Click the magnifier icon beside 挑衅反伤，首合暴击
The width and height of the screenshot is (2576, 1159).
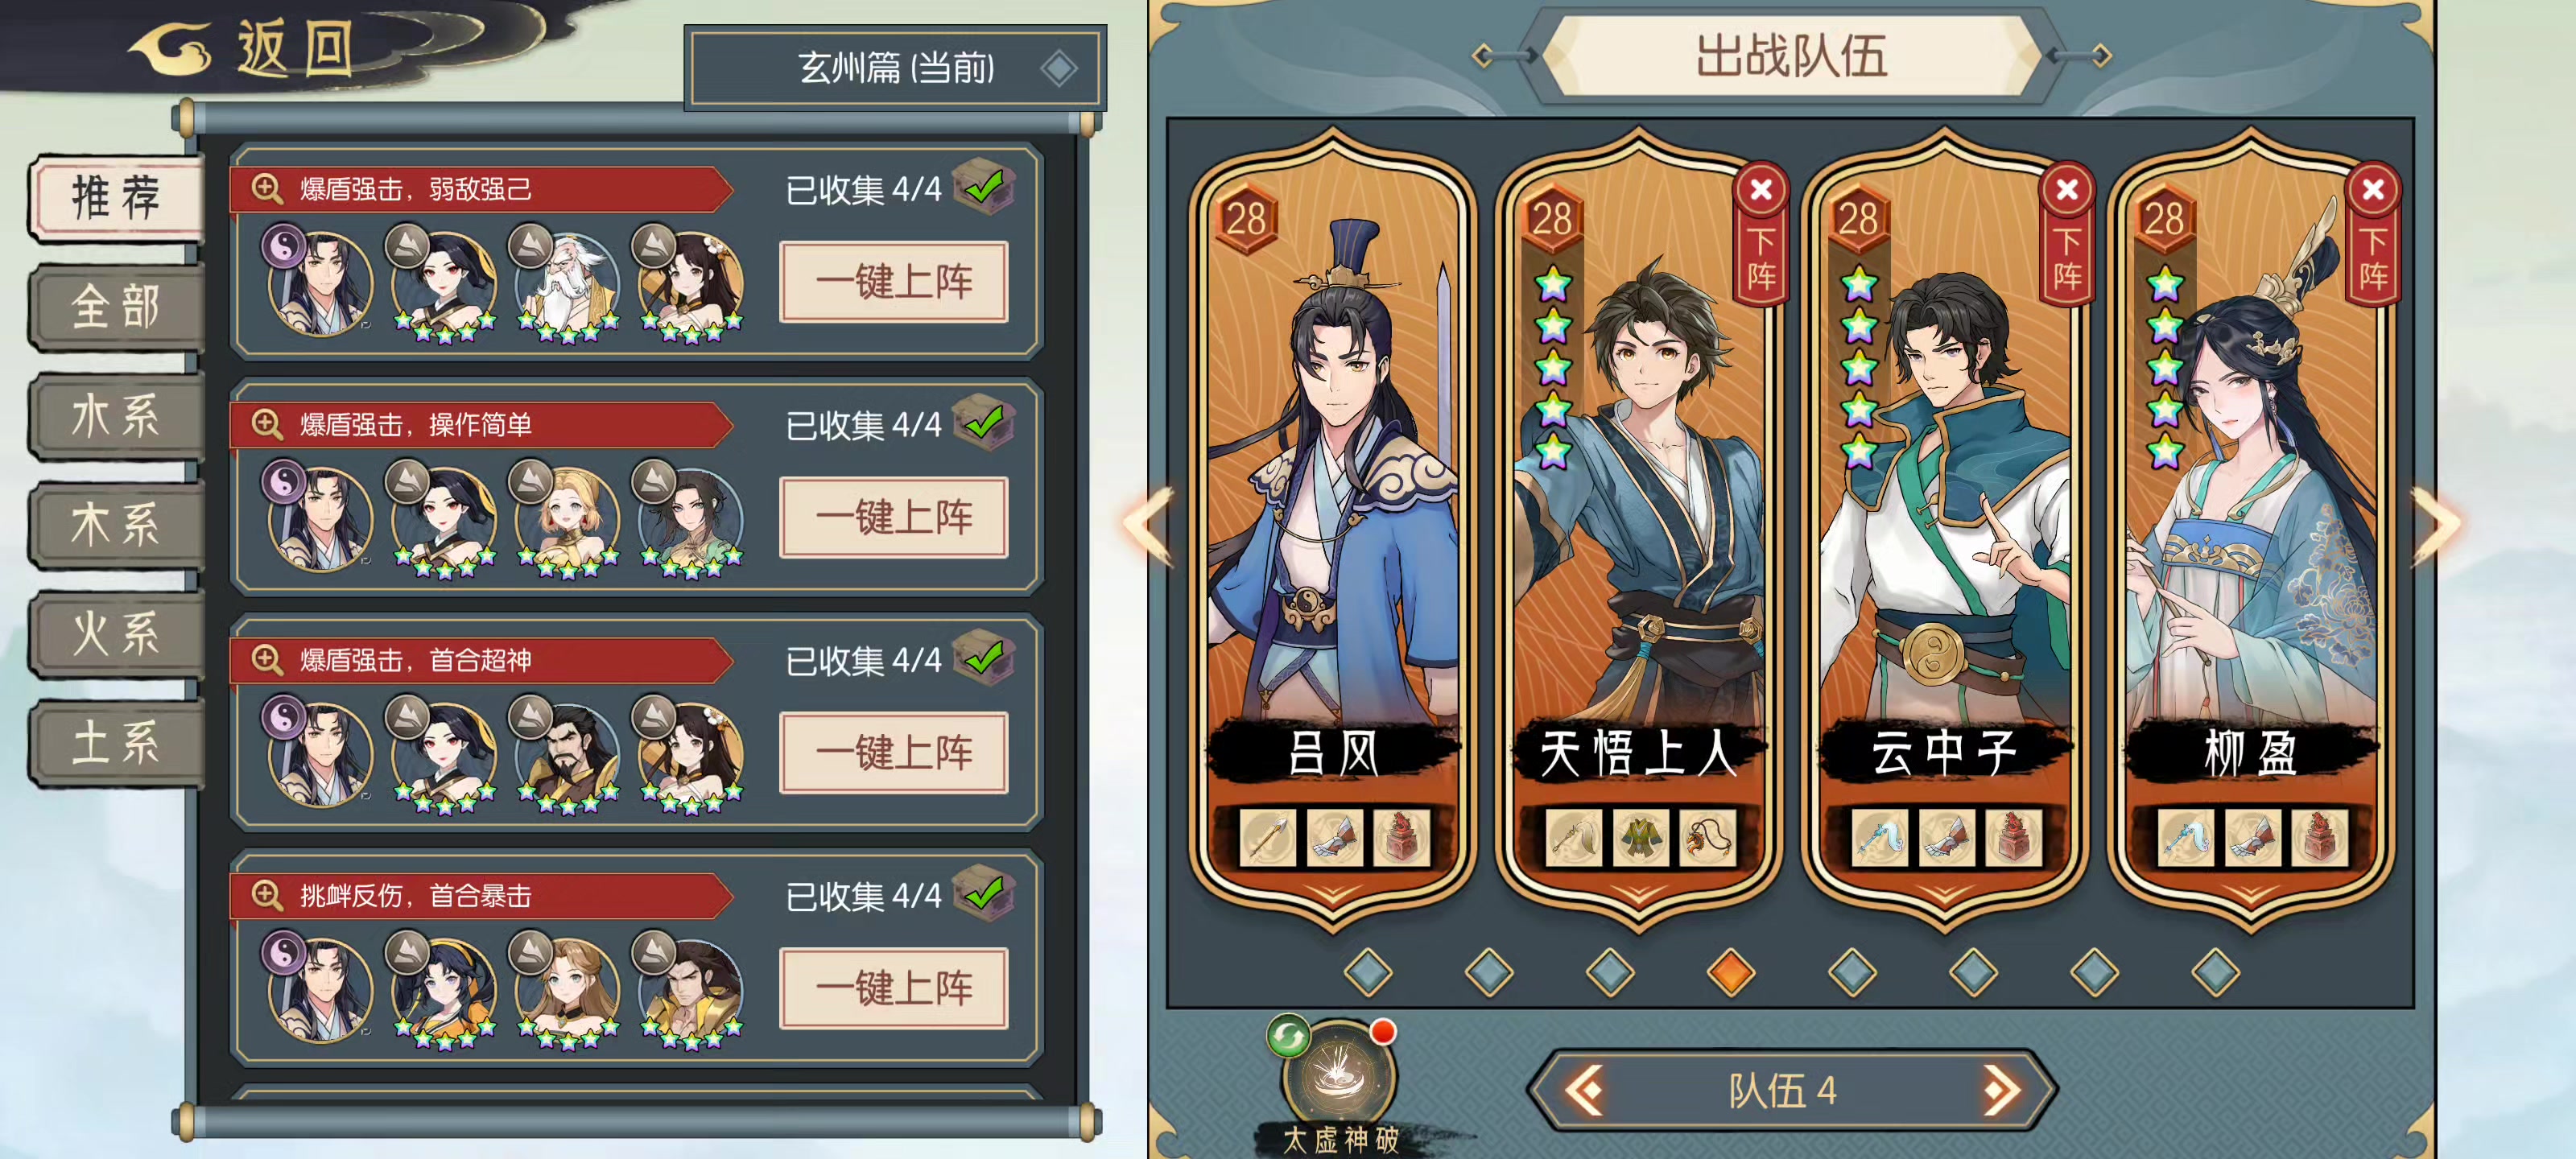(x=267, y=895)
